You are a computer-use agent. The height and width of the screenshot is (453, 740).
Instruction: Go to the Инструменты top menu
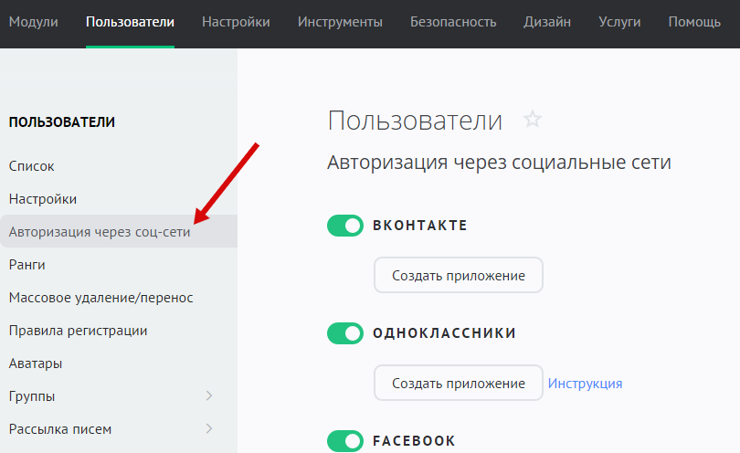tap(340, 22)
